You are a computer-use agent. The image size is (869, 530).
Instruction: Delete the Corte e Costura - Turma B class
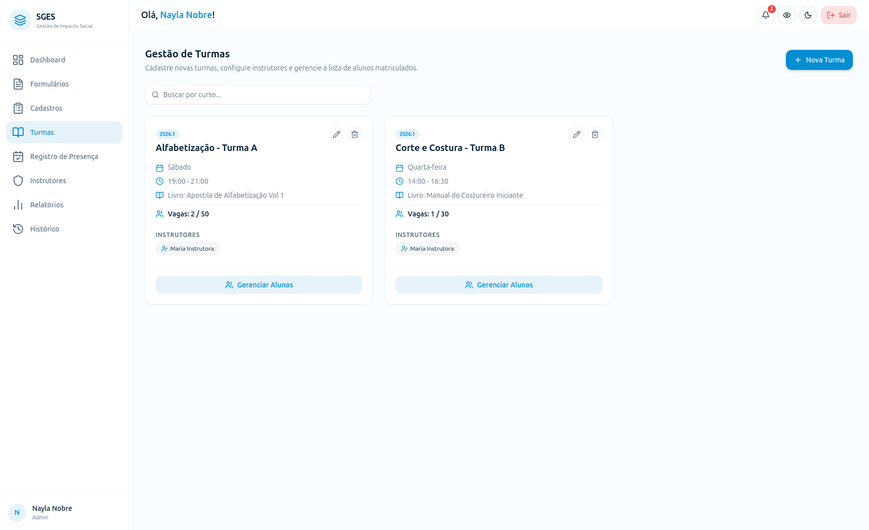(594, 134)
